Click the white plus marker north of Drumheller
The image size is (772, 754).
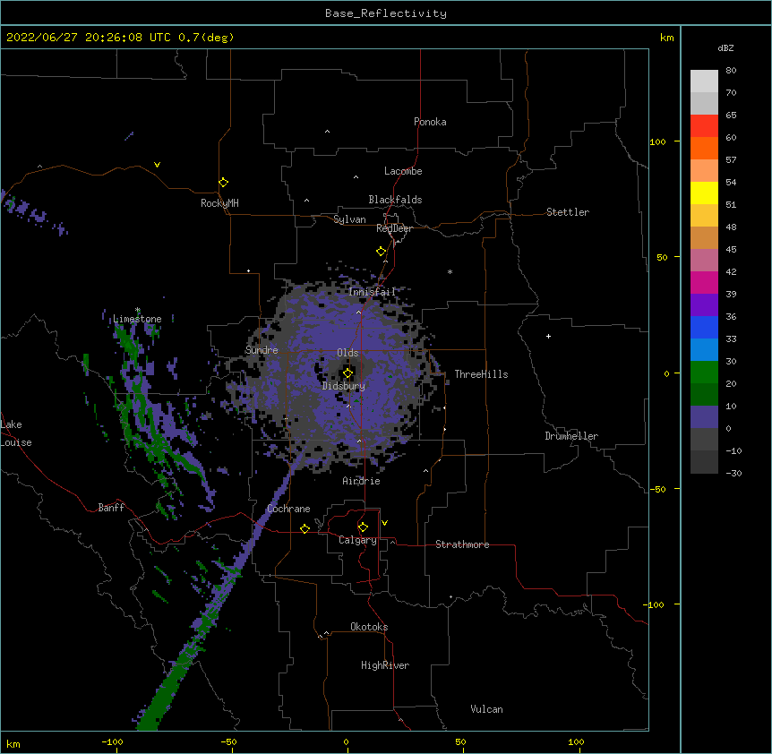pyautogui.click(x=548, y=336)
